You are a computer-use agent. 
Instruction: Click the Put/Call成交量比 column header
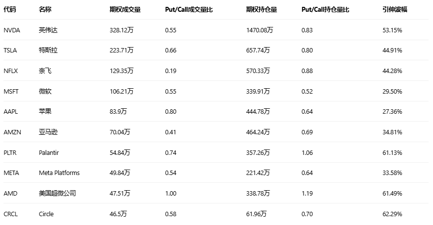click(188, 9)
